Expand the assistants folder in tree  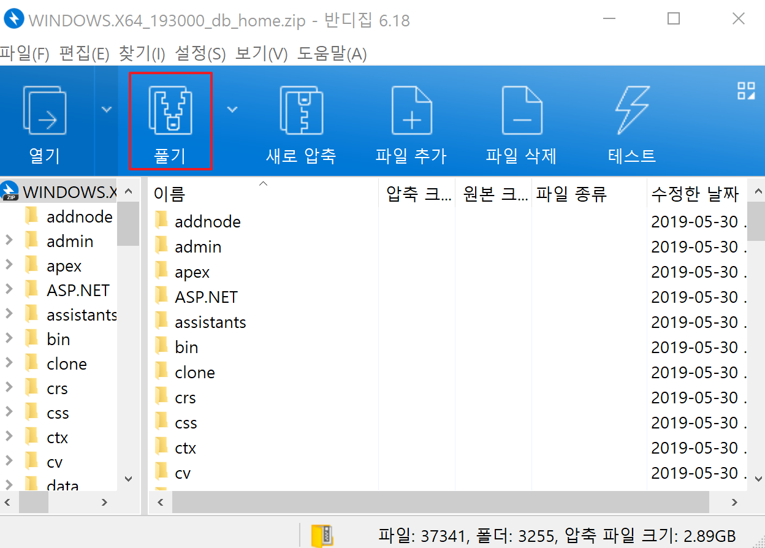coord(9,314)
